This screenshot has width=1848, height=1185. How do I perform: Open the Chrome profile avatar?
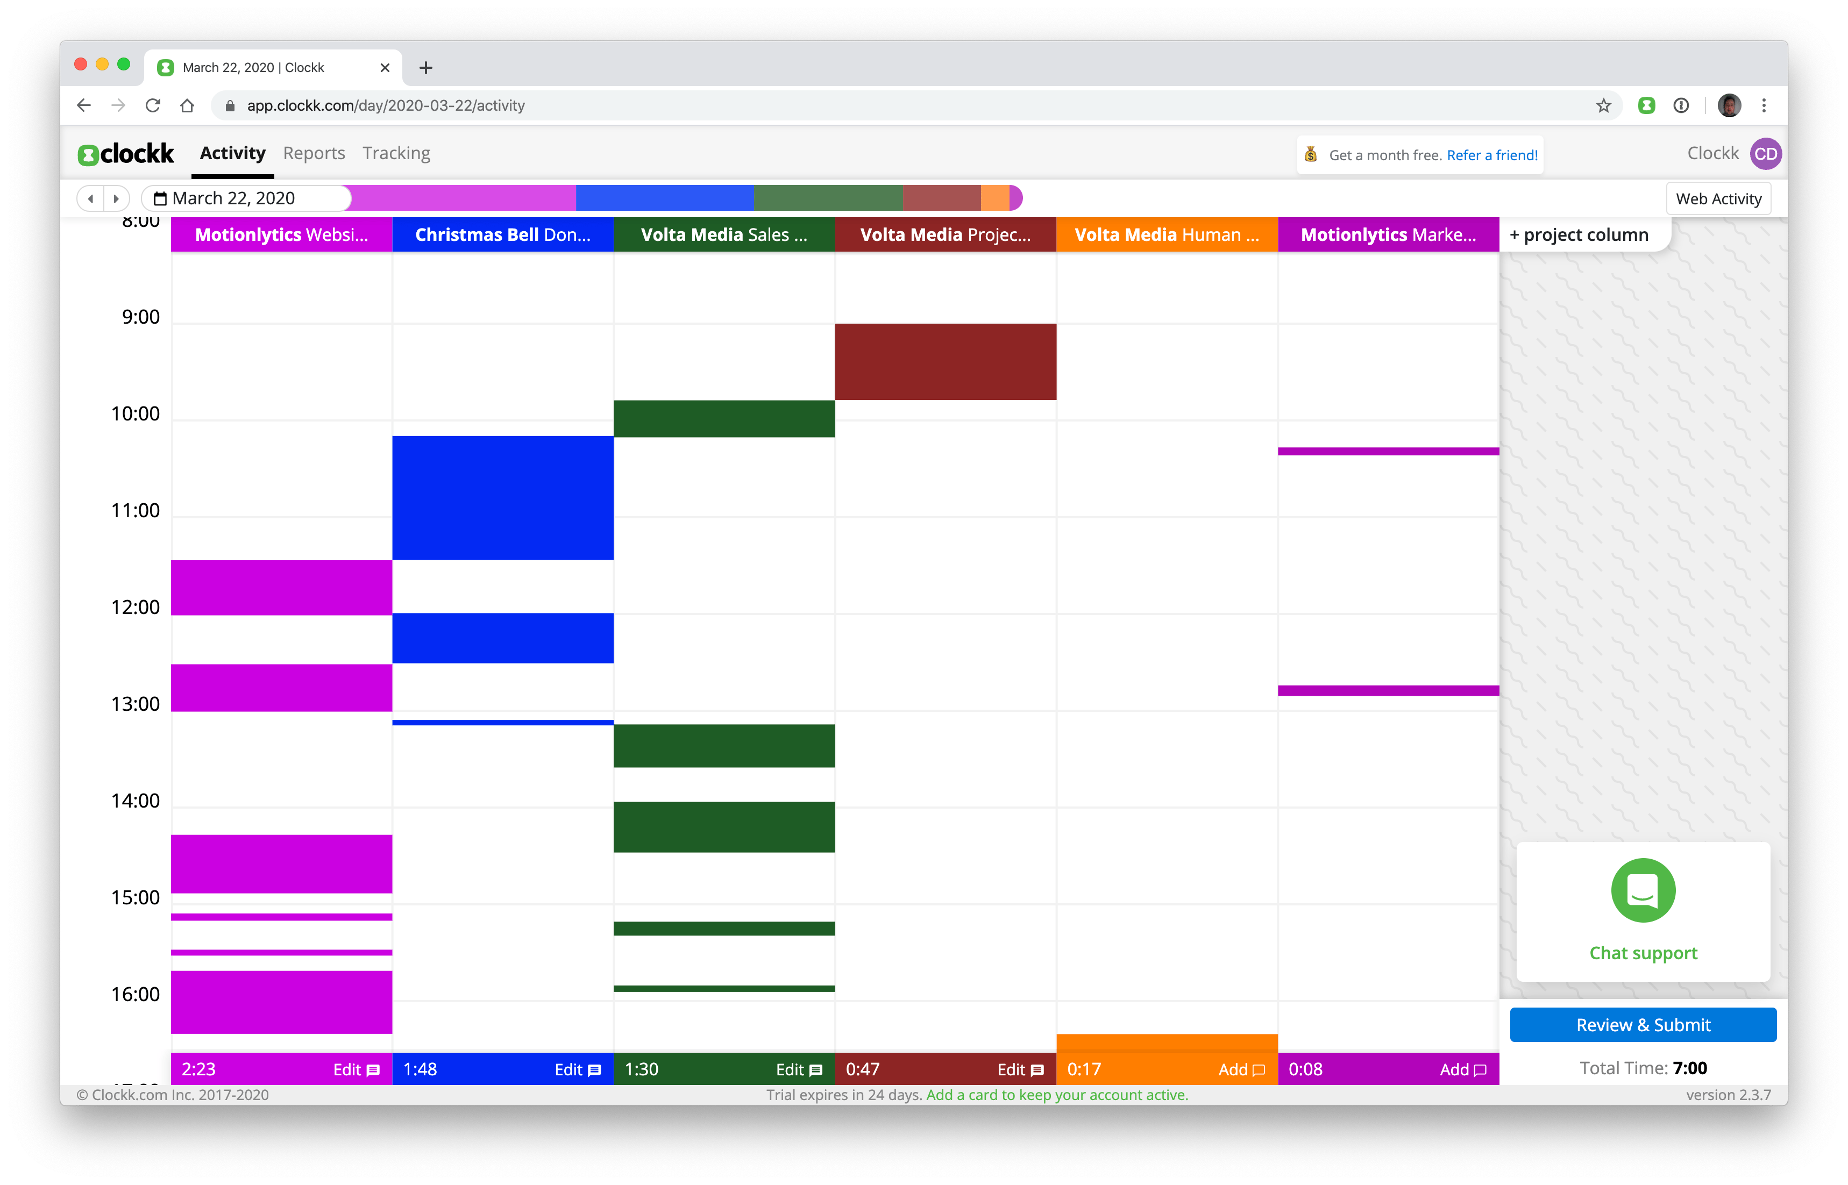tap(1729, 105)
